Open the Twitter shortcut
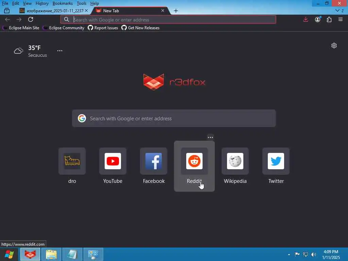This screenshot has width=348, height=261. pos(276,166)
